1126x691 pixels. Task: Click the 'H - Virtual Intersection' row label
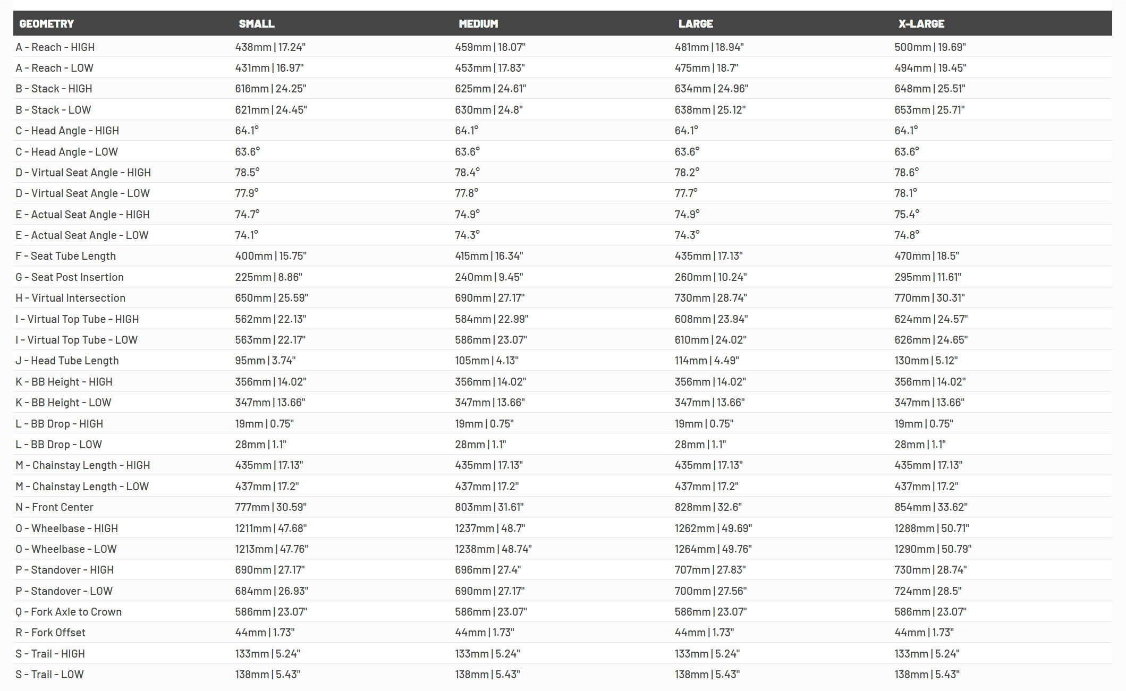coord(71,298)
